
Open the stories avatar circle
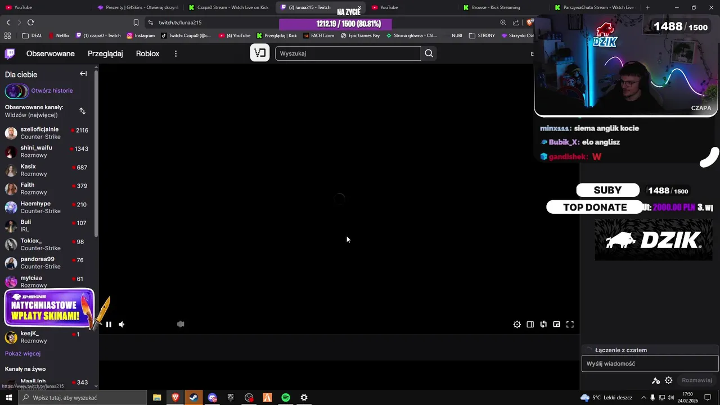coord(16,91)
